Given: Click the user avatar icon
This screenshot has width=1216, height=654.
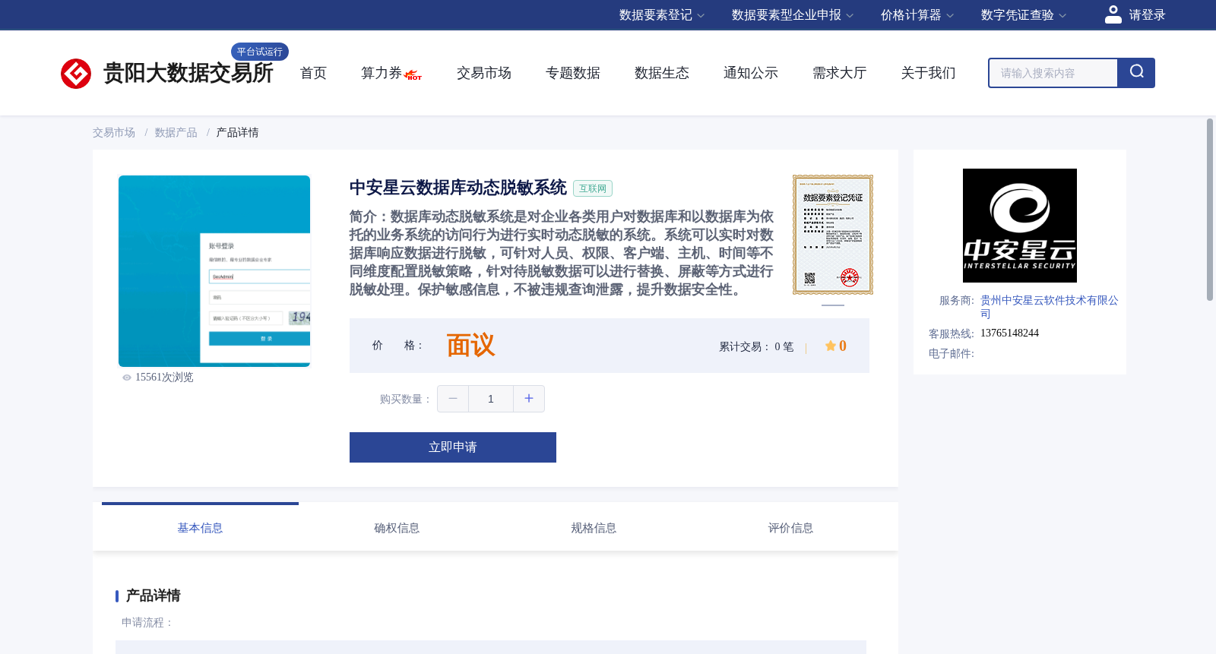Looking at the screenshot, I should [1113, 14].
